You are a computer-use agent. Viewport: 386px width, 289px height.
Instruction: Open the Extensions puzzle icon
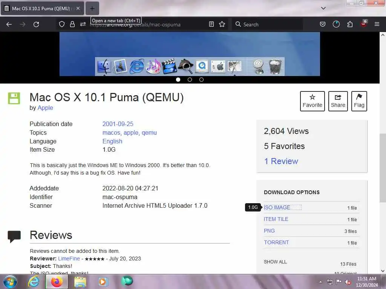(x=350, y=24)
